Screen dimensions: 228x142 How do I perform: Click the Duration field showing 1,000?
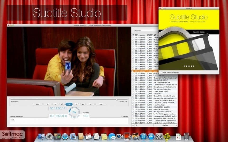85,116
